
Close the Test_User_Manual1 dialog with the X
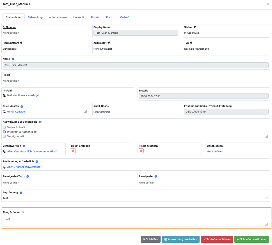click(x=268, y=4)
